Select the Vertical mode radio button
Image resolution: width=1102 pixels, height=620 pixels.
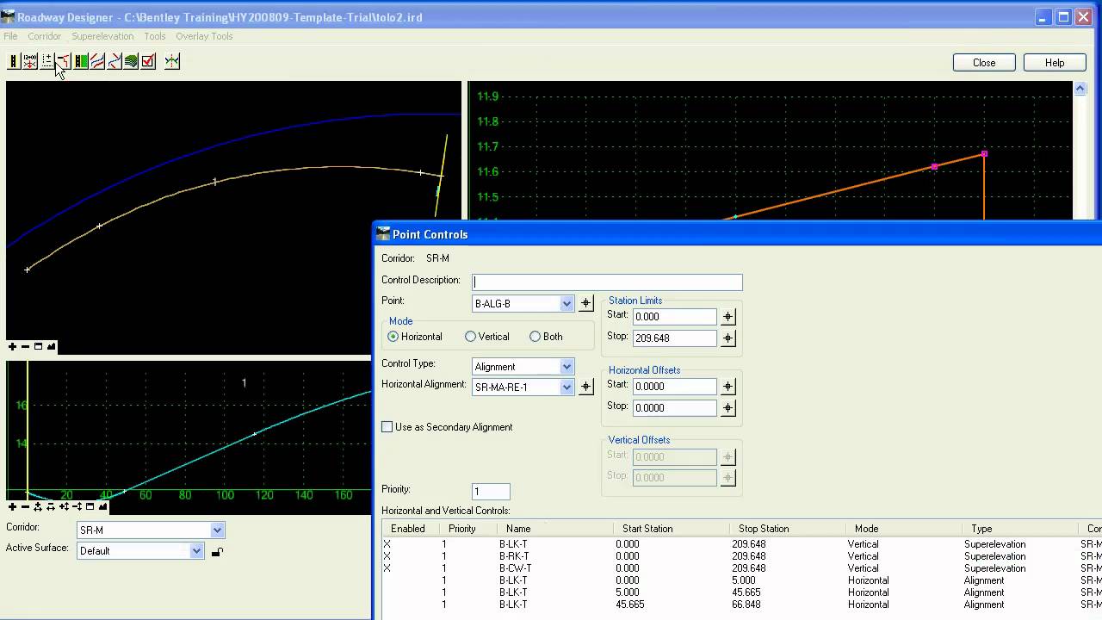(471, 337)
